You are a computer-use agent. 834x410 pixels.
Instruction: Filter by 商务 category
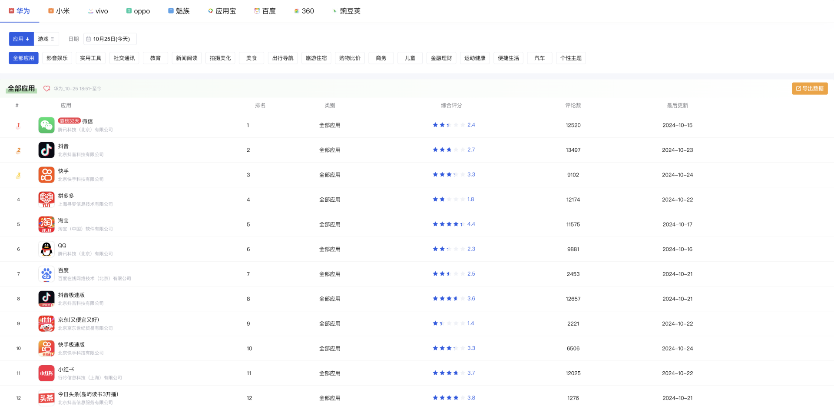tap(381, 58)
